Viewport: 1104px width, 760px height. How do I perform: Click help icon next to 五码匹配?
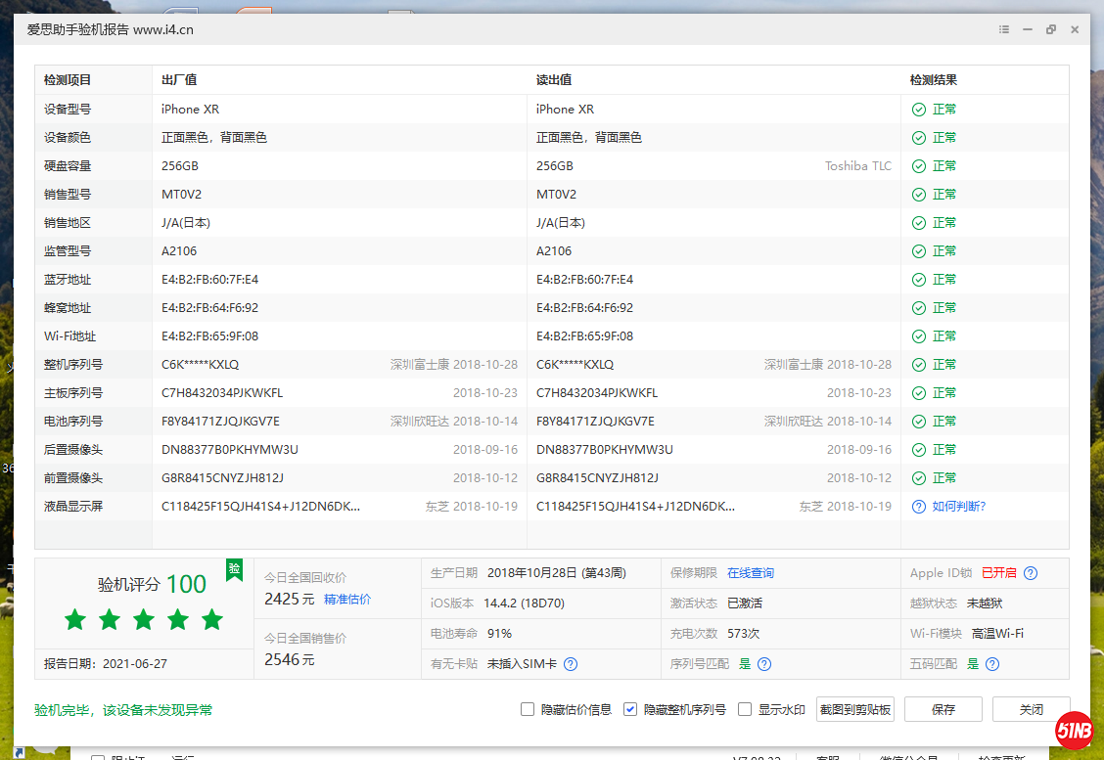(x=992, y=664)
